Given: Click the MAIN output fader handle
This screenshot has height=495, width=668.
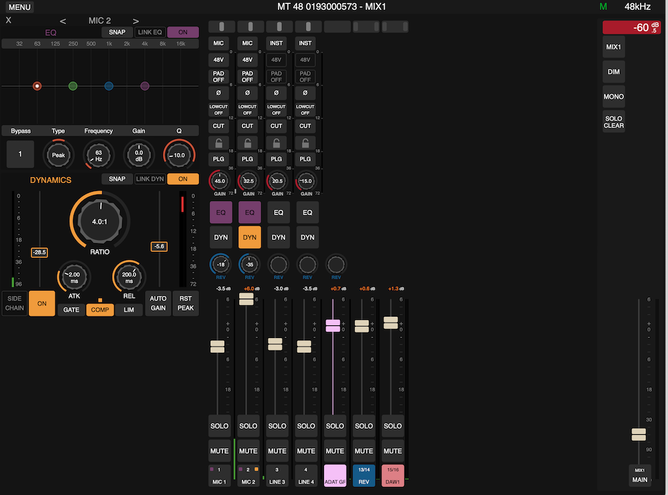Looking at the screenshot, I should click(x=639, y=434).
